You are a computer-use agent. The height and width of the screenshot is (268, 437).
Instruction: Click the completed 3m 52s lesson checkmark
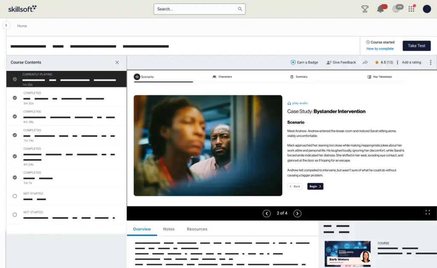click(x=15, y=98)
